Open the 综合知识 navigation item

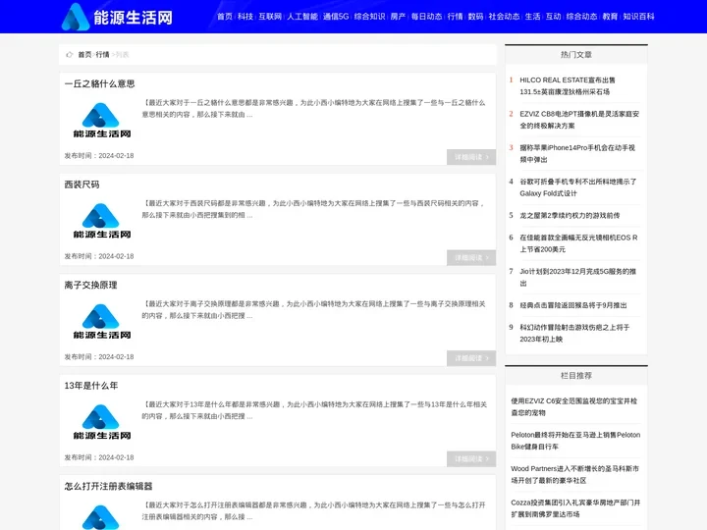click(x=370, y=17)
